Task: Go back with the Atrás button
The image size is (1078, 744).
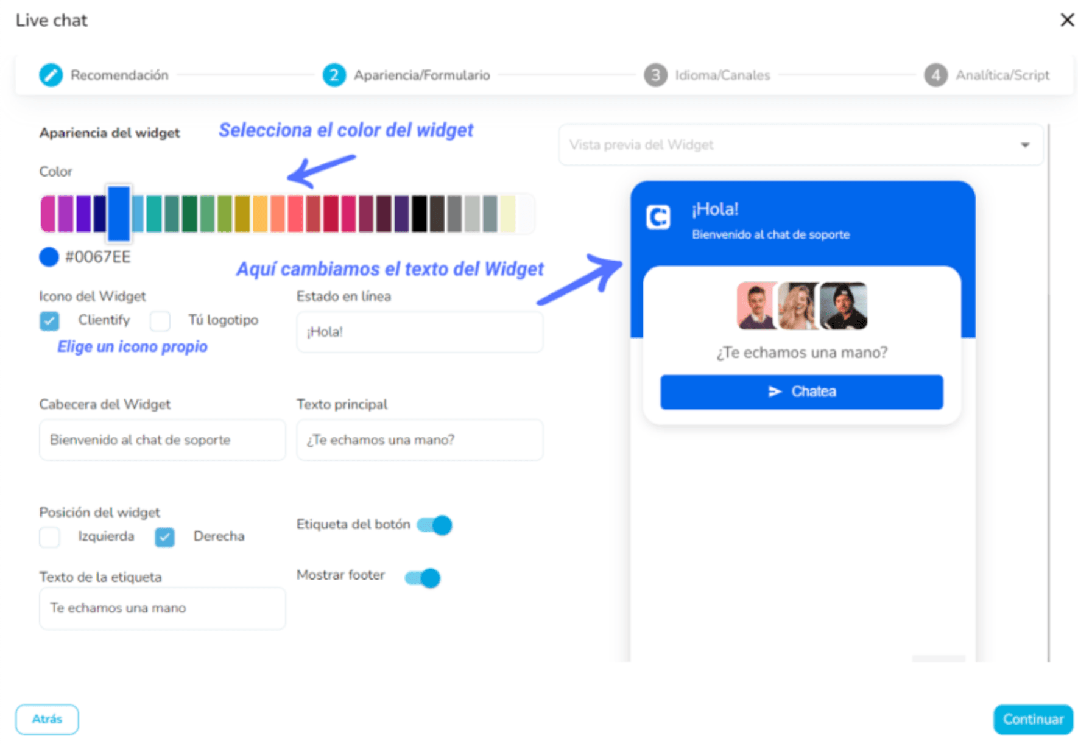Action: click(47, 719)
